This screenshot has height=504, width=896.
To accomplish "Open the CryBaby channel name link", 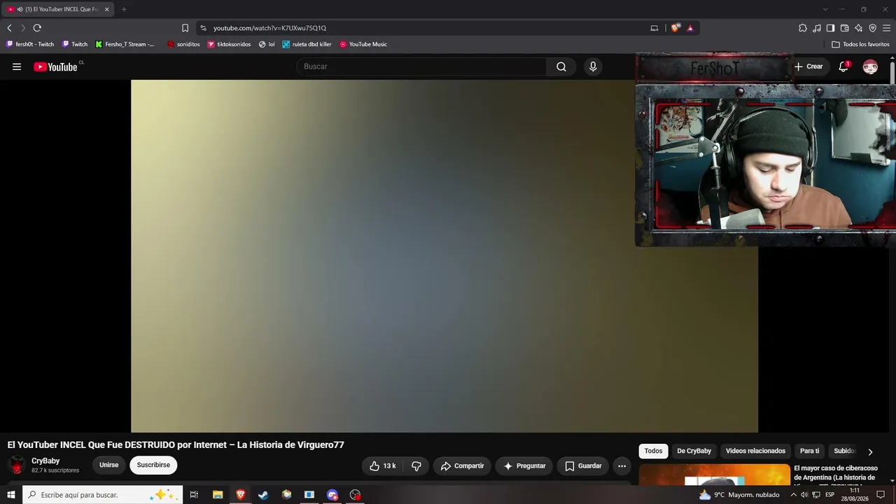I will pyautogui.click(x=45, y=461).
